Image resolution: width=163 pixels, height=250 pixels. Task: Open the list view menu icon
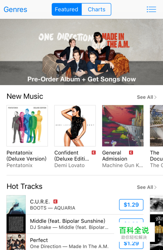point(151,9)
